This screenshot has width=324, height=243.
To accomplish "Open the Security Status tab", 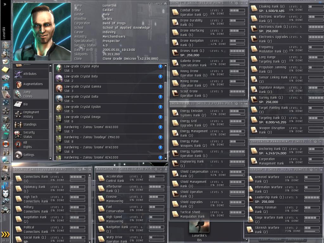I will click(x=31, y=135).
